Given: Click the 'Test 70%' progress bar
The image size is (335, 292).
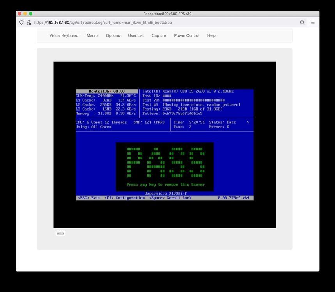Looking at the screenshot, I should tap(184, 100).
